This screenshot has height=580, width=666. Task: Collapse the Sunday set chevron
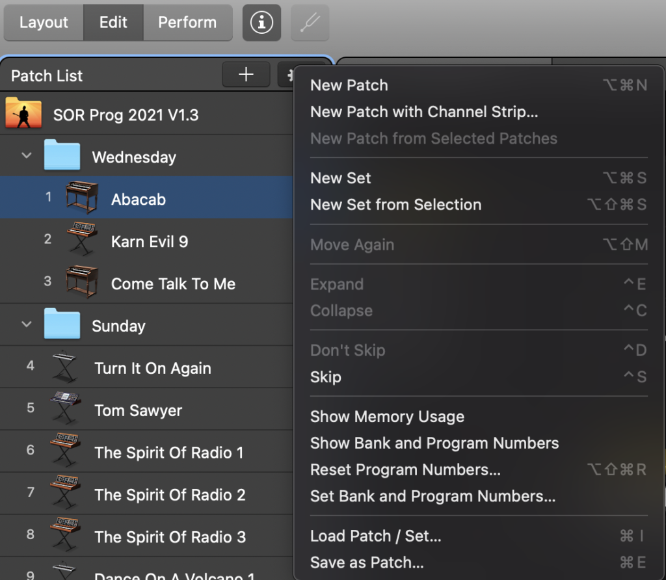(x=26, y=324)
